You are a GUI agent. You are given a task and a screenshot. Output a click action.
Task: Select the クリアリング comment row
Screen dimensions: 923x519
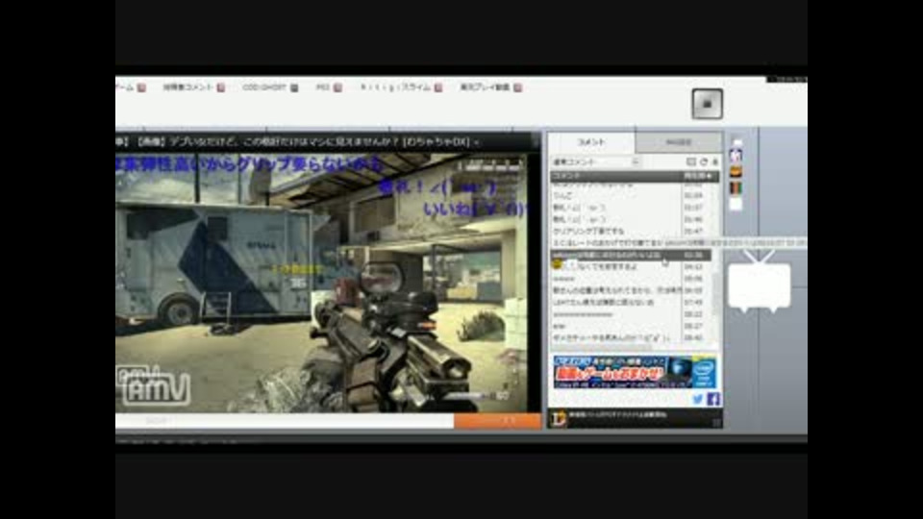pyautogui.click(x=631, y=232)
